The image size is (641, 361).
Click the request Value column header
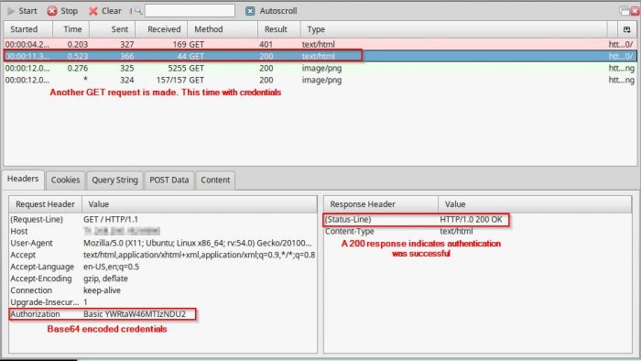[x=200, y=204]
